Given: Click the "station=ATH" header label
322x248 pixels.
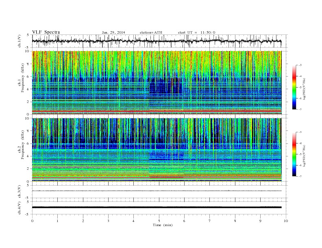Looking at the screenshot, I should click(151, 32).
